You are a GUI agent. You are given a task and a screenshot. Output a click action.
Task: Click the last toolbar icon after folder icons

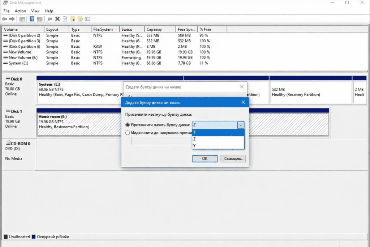tap(87, 19)
